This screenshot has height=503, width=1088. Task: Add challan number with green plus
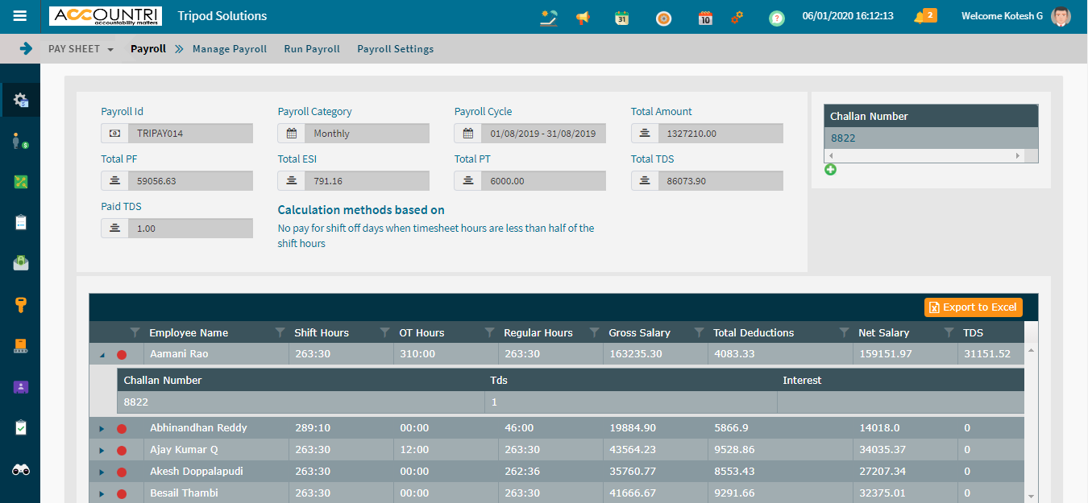point(830,169)
